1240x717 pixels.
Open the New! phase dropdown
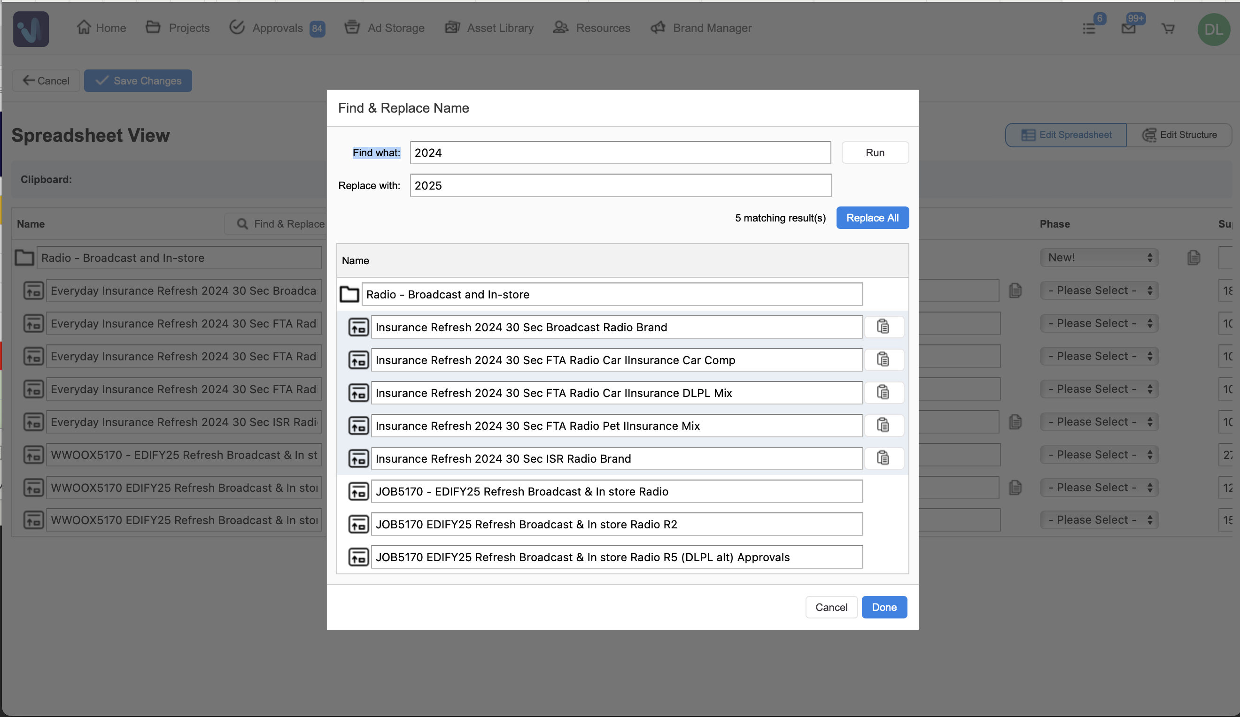point(1099,258)
